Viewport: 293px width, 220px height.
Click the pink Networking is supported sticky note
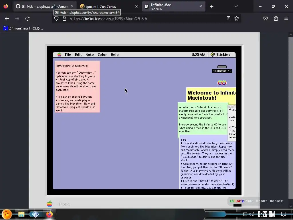pos(77,87)
